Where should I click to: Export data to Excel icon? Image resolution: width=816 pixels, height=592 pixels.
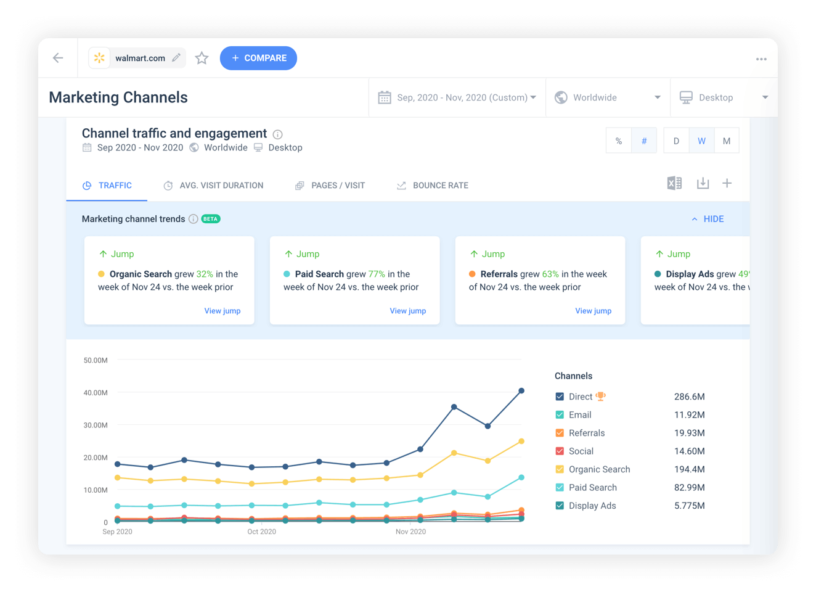pyautogui.click(x=674, y=183)
